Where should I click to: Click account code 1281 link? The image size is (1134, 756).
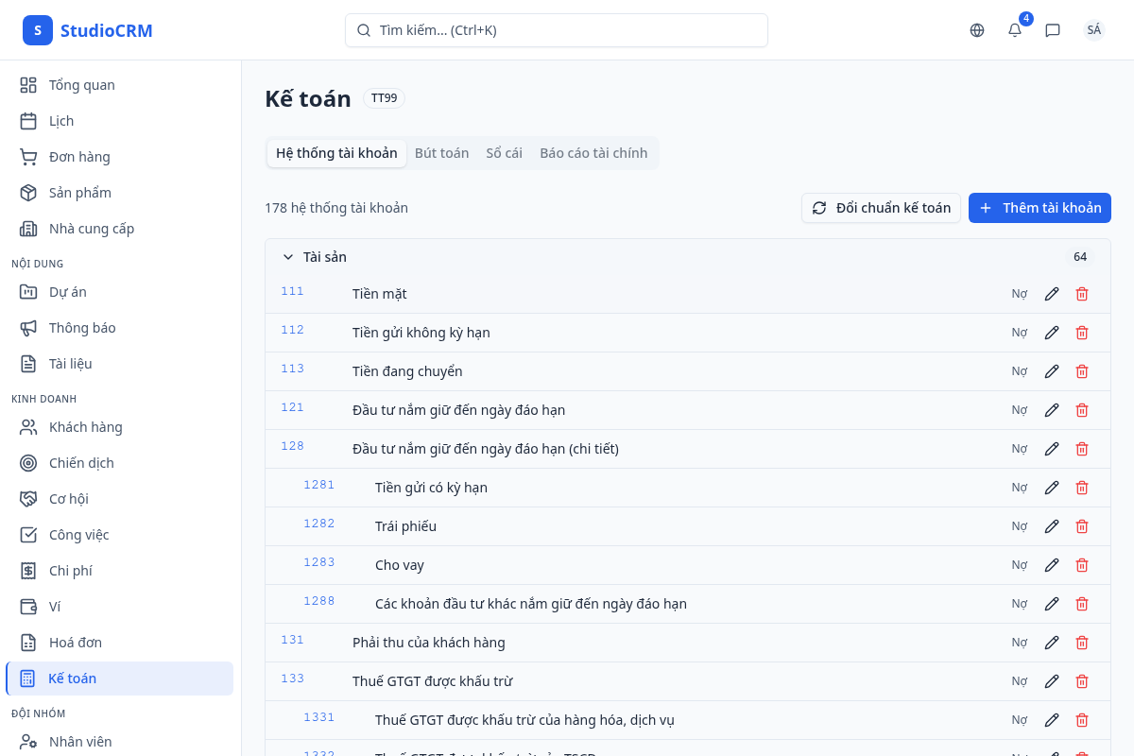click(318, 485)
